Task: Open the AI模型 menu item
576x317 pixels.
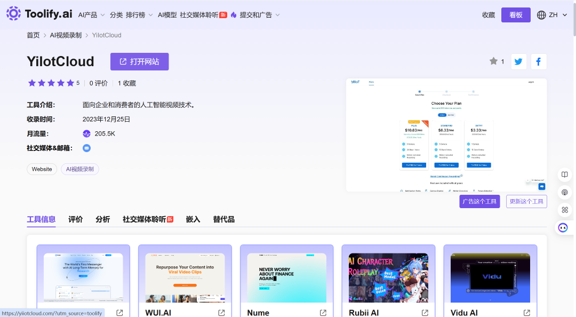Action: (x=167, y=15)
